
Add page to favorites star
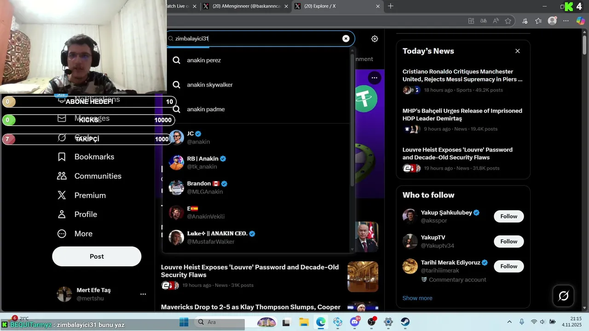pos(508,21)
